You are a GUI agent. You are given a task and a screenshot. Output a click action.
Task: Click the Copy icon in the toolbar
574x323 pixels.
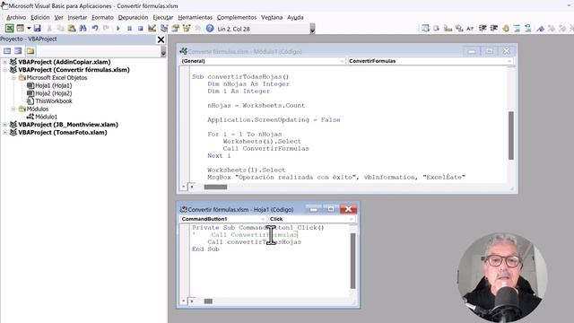60,28
